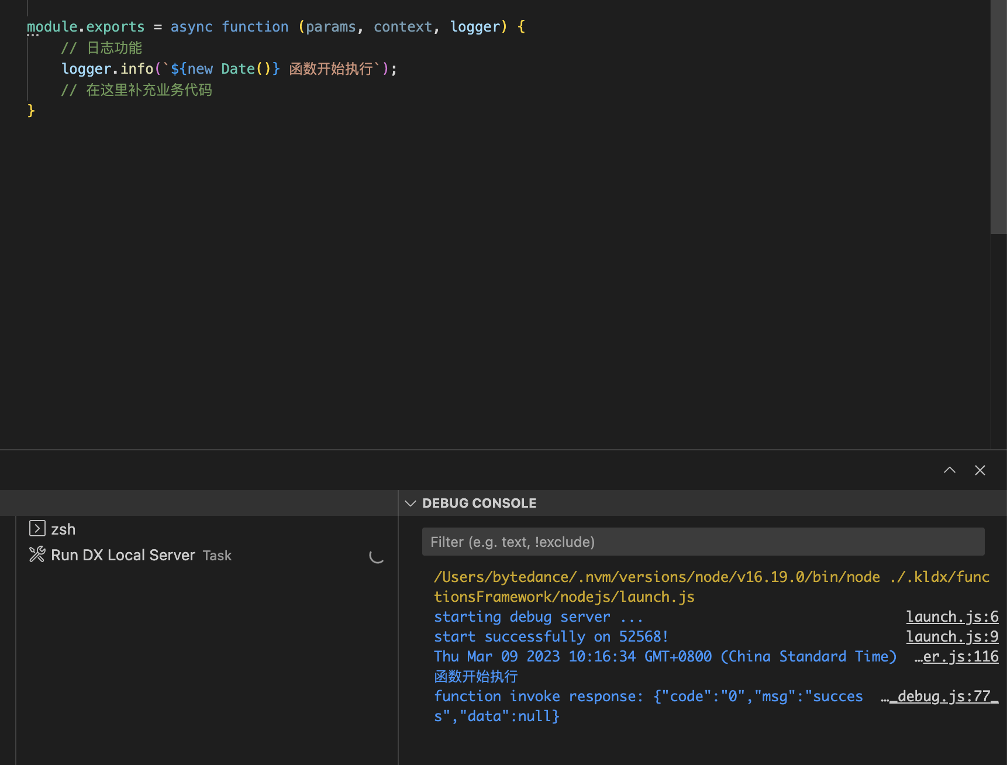Click the '// 在这里补充业务代码' comment line
Viewport: 1007px width, 765px height.
[137, 90]
